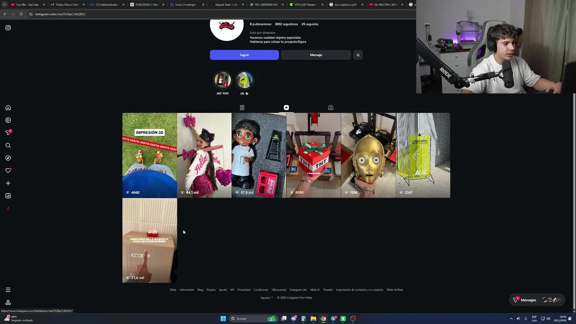Switch to the Reels tab on the profile
The width and height of the screenshot is (576, 324).
point(286,108)
